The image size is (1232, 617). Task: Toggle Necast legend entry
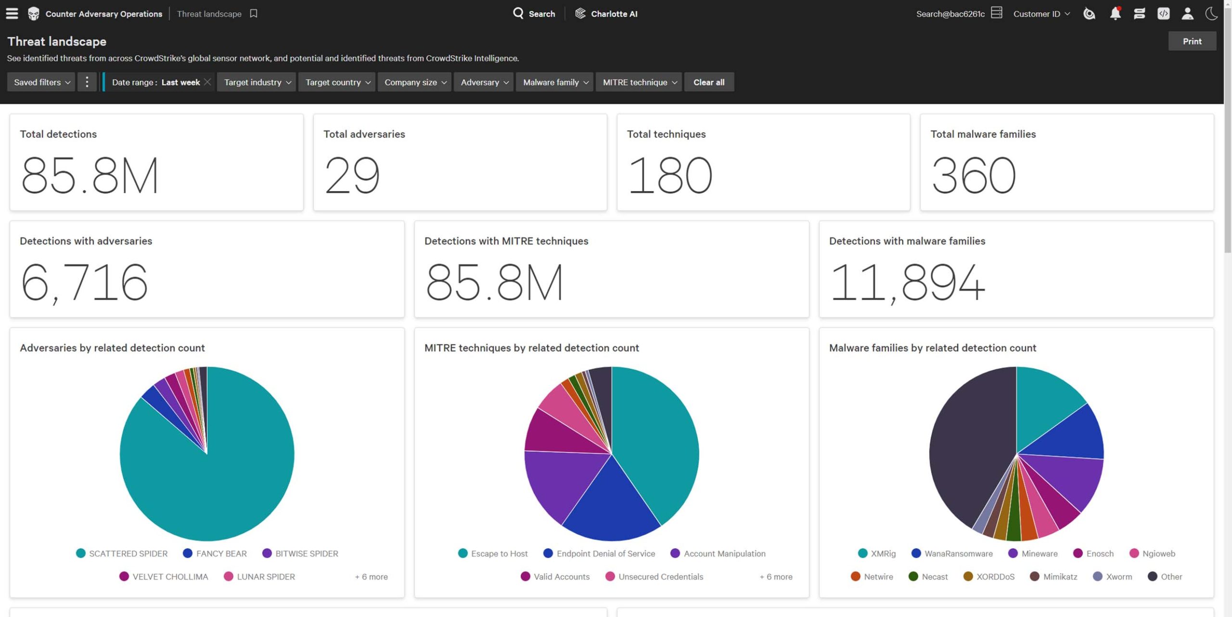[x=928, y=576]
